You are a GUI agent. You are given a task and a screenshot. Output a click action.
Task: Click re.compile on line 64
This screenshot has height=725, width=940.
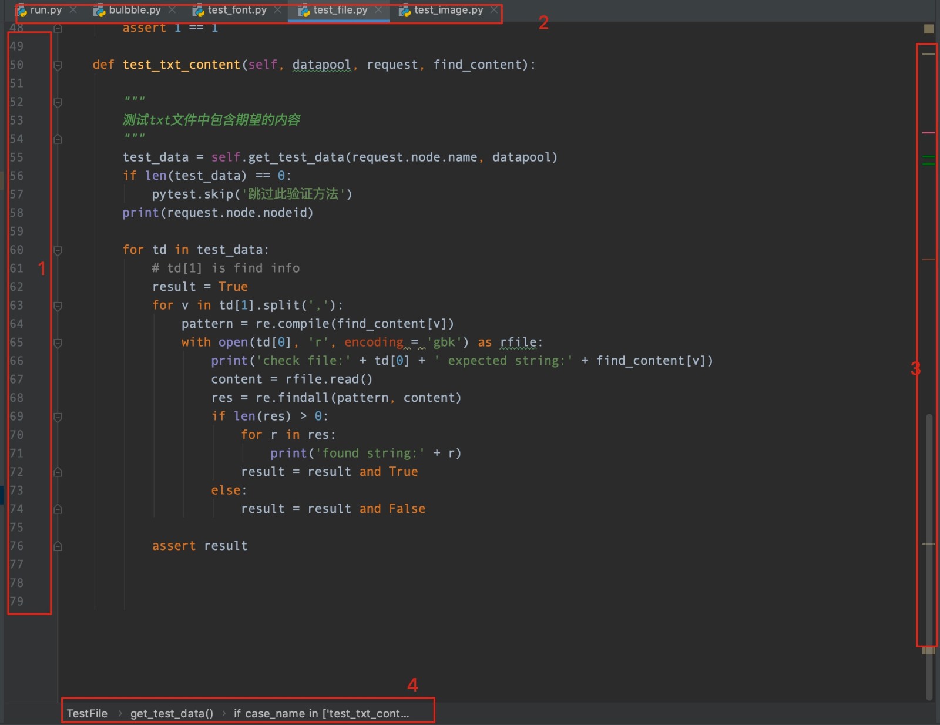click(293, 324)
